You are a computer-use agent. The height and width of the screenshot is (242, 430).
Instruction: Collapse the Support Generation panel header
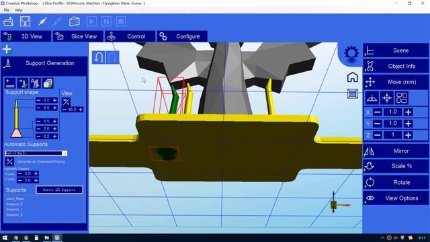pyautogui.click(x=44, y=63)
